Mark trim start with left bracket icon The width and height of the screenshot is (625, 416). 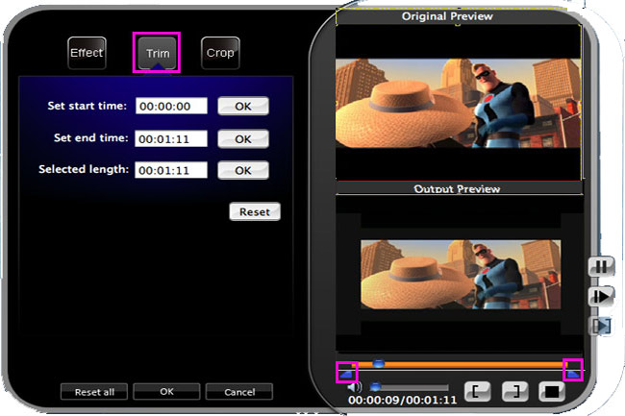478,392
